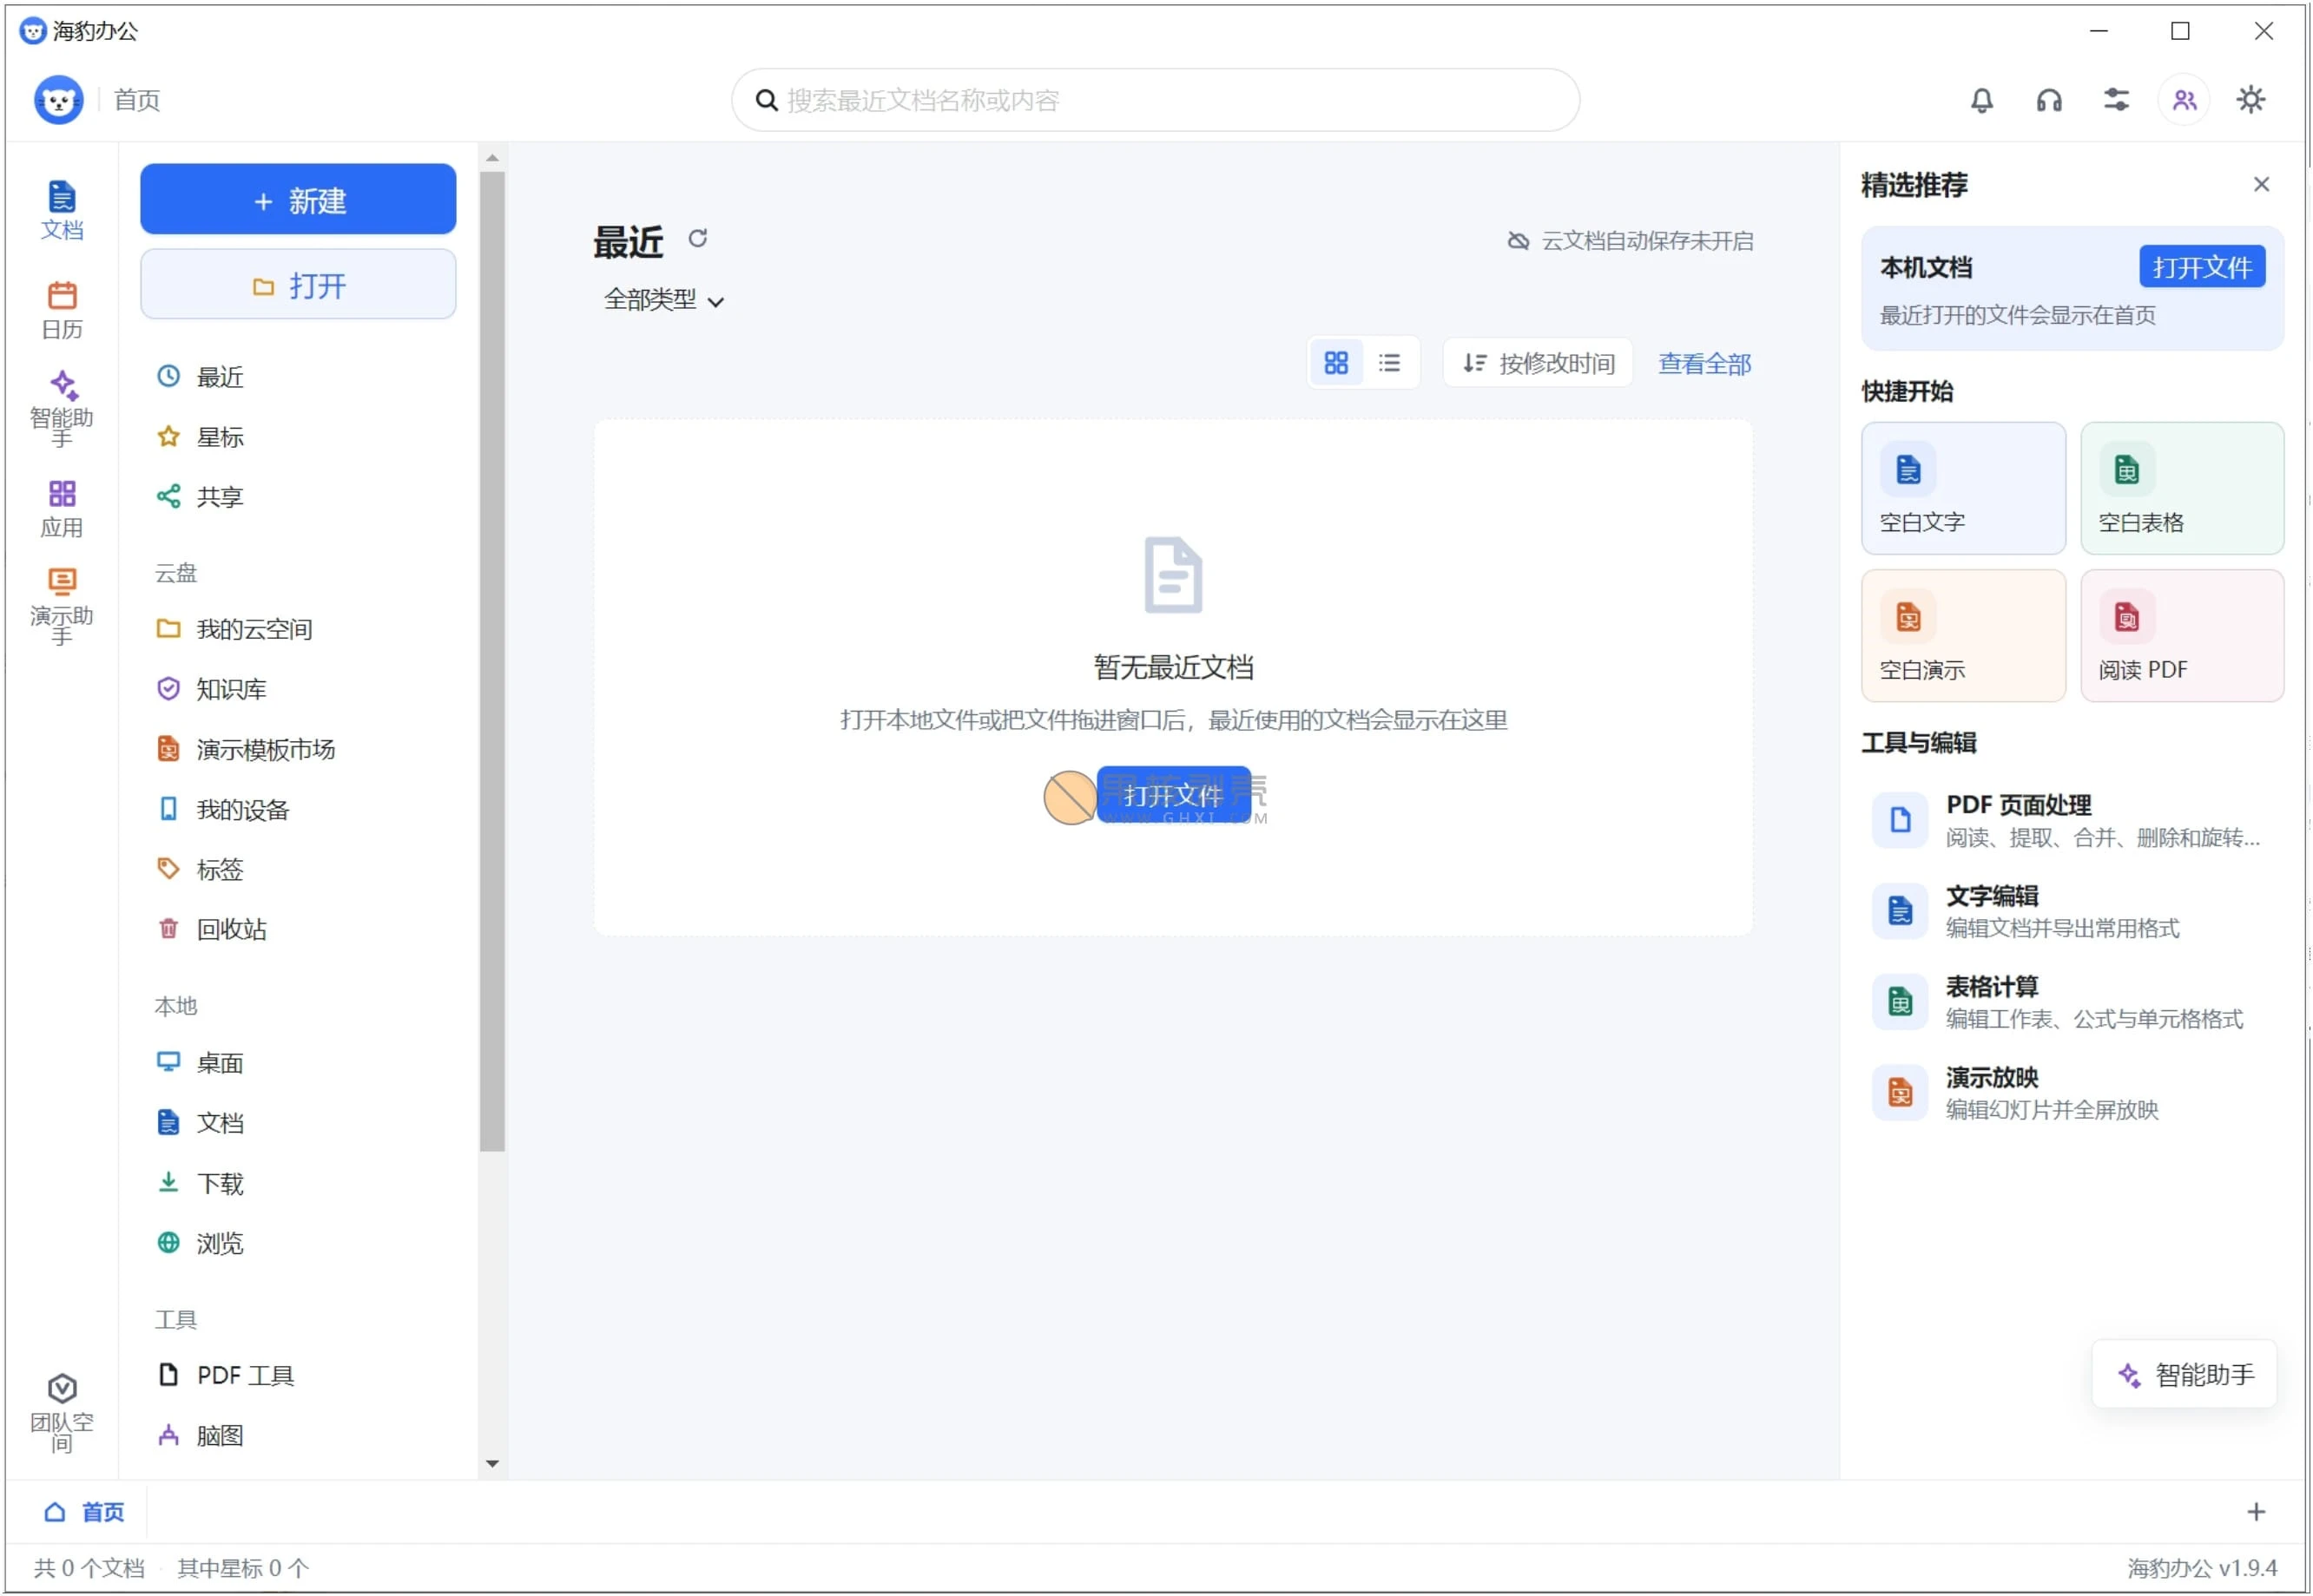The width and height of the screenshot is (2313, 1596).
Task: Expand the 全部类型 filter dropdown
Action: point(662,300)
